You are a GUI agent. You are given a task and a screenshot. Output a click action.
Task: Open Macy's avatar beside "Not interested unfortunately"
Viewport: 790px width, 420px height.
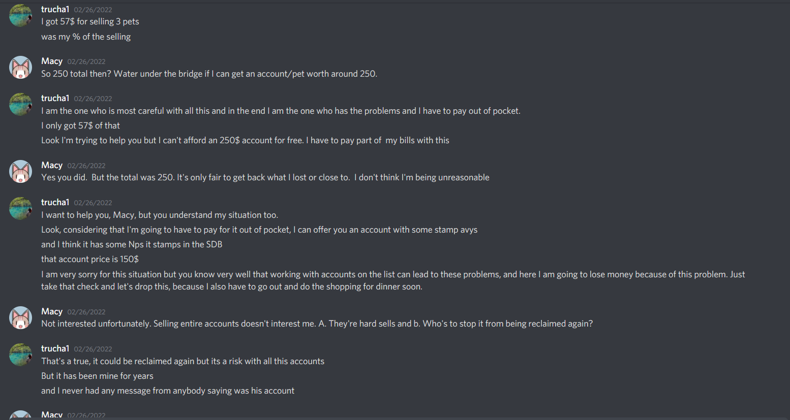(21, 317)
